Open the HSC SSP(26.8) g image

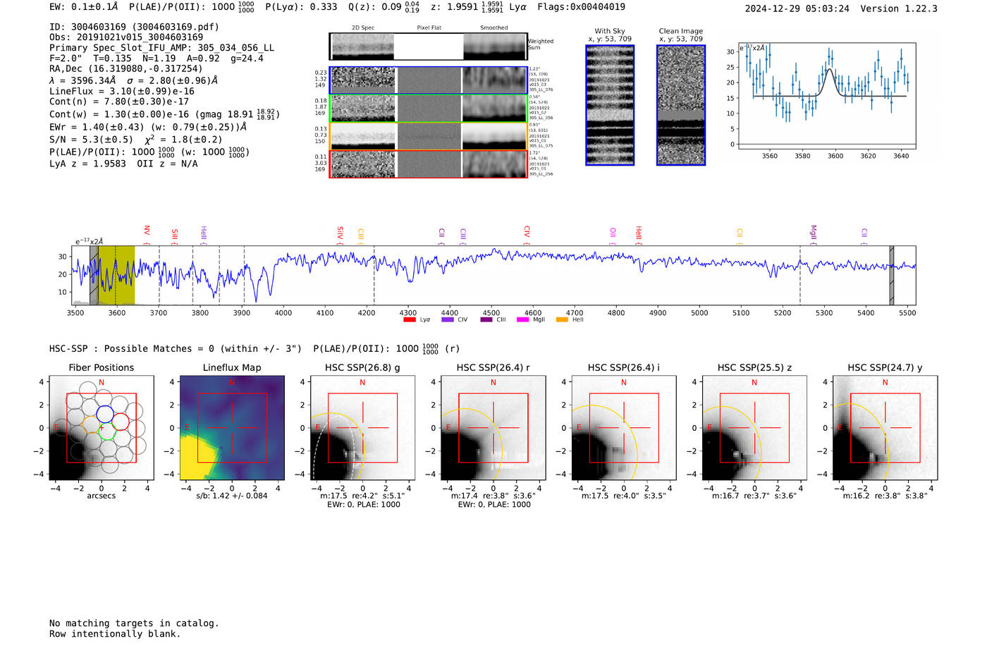pos(362,427)
